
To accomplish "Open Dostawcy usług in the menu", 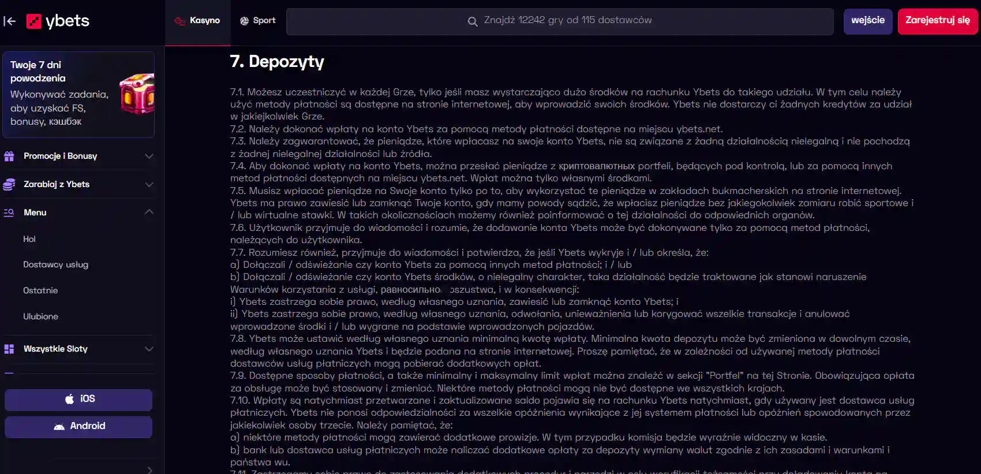I will 56,264.
